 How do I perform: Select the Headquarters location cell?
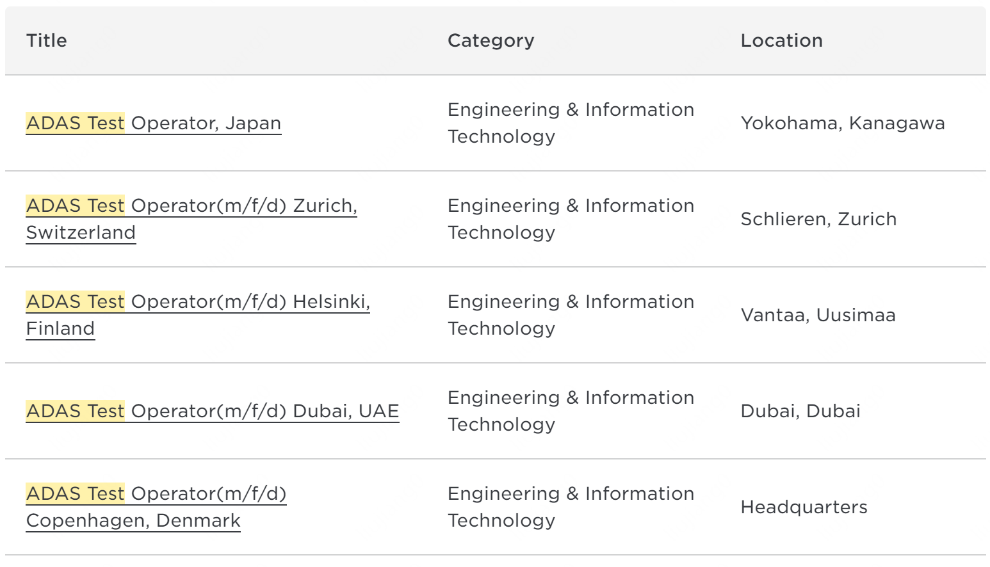coord(804,507)
